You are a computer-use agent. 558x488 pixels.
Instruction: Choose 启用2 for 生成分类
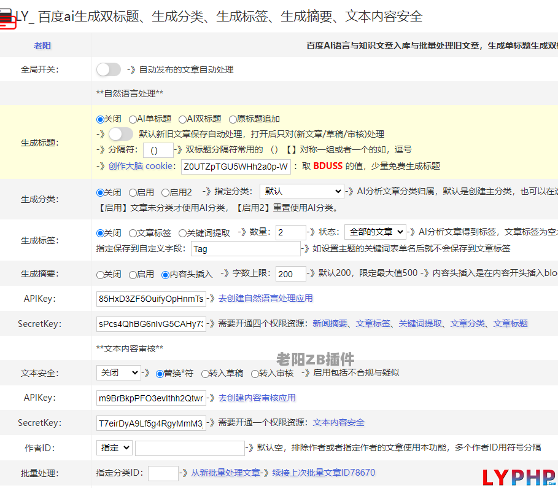pyautogui.click(x=165, y=193)
